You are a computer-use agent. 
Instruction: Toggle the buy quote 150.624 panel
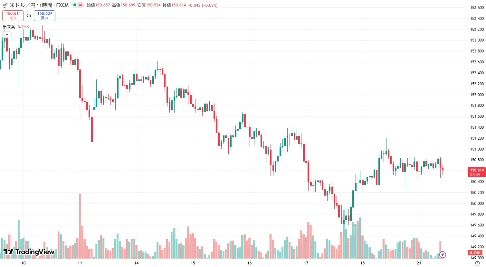44,15
